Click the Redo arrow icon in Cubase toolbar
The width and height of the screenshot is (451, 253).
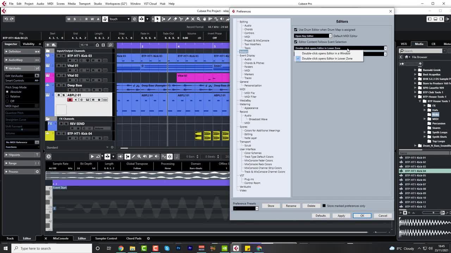point(12,19)
